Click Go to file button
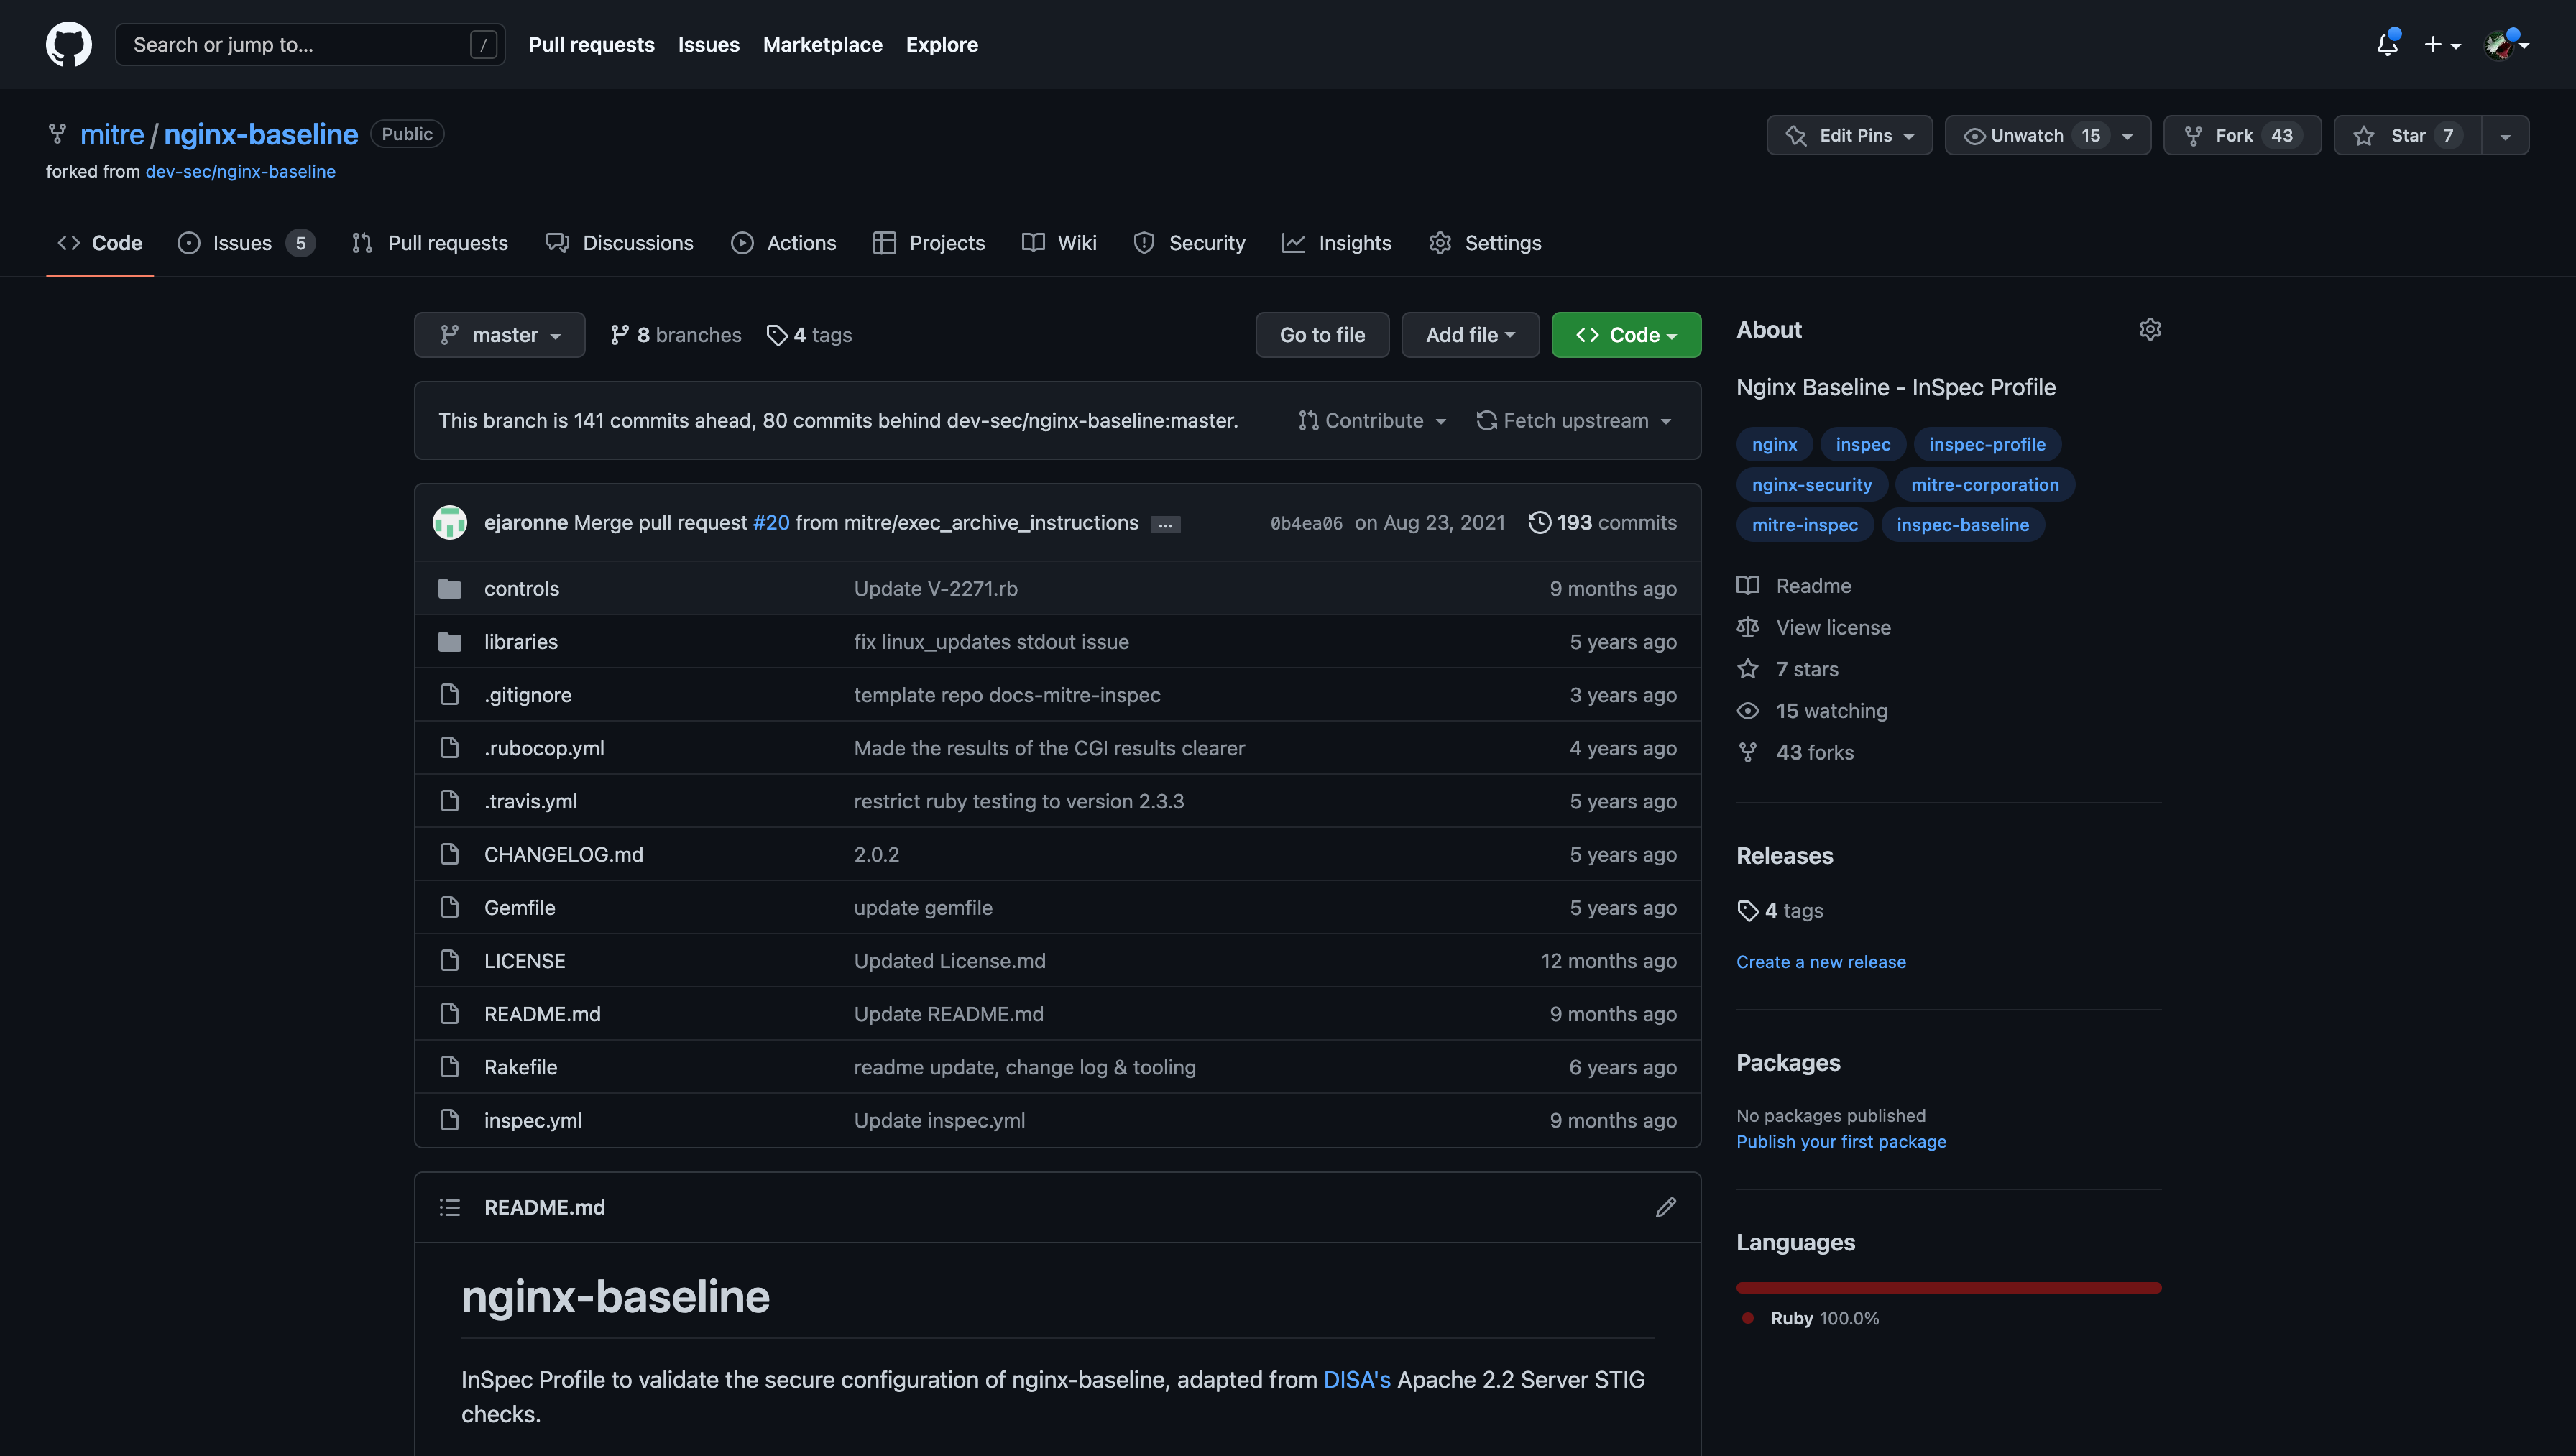This screenshot has width=2576, height=1456. click(x=1322, y=335)
